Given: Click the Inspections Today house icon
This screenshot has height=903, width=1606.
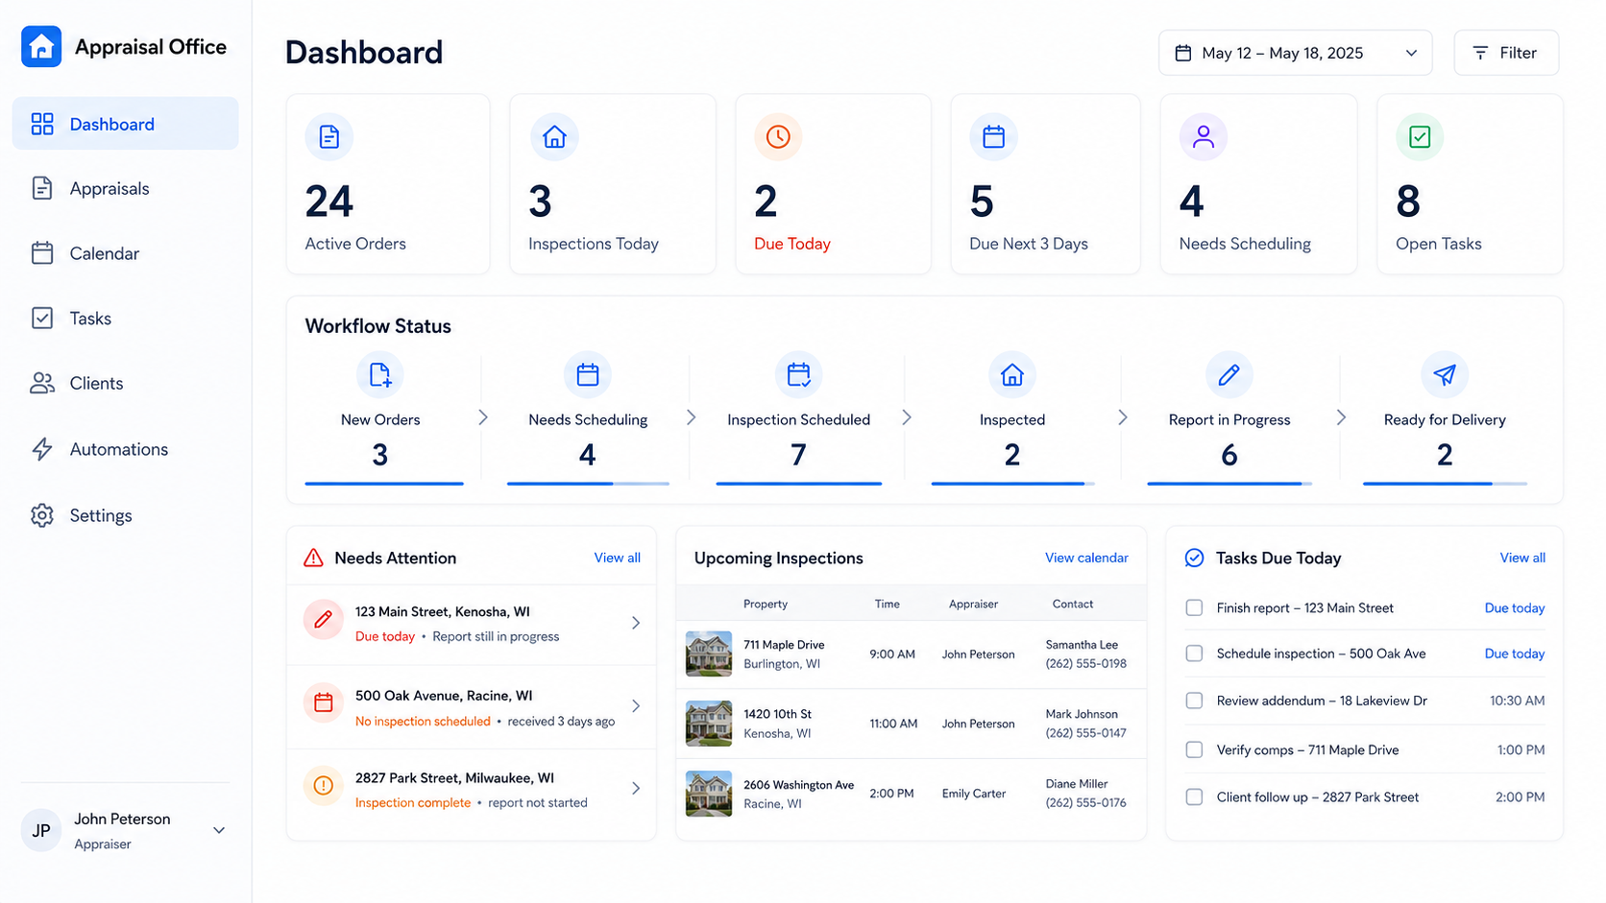Looking at the screenshot, I should pyautogui.click(x=554, y=137).
